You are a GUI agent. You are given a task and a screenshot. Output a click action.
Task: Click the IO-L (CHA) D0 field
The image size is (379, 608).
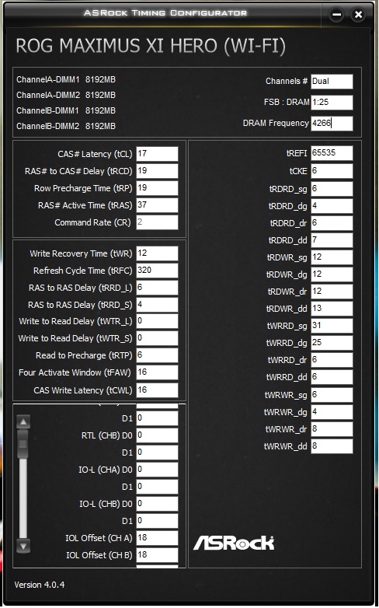point(157,470)
